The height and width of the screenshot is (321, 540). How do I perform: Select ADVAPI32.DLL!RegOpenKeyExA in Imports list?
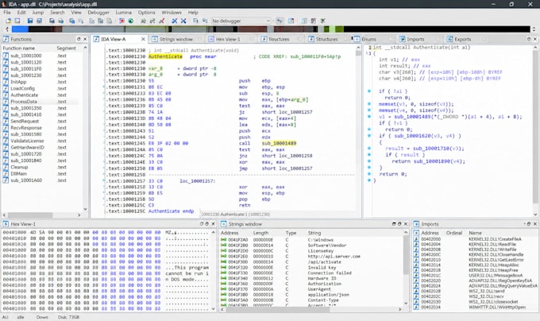pos(475,280)
